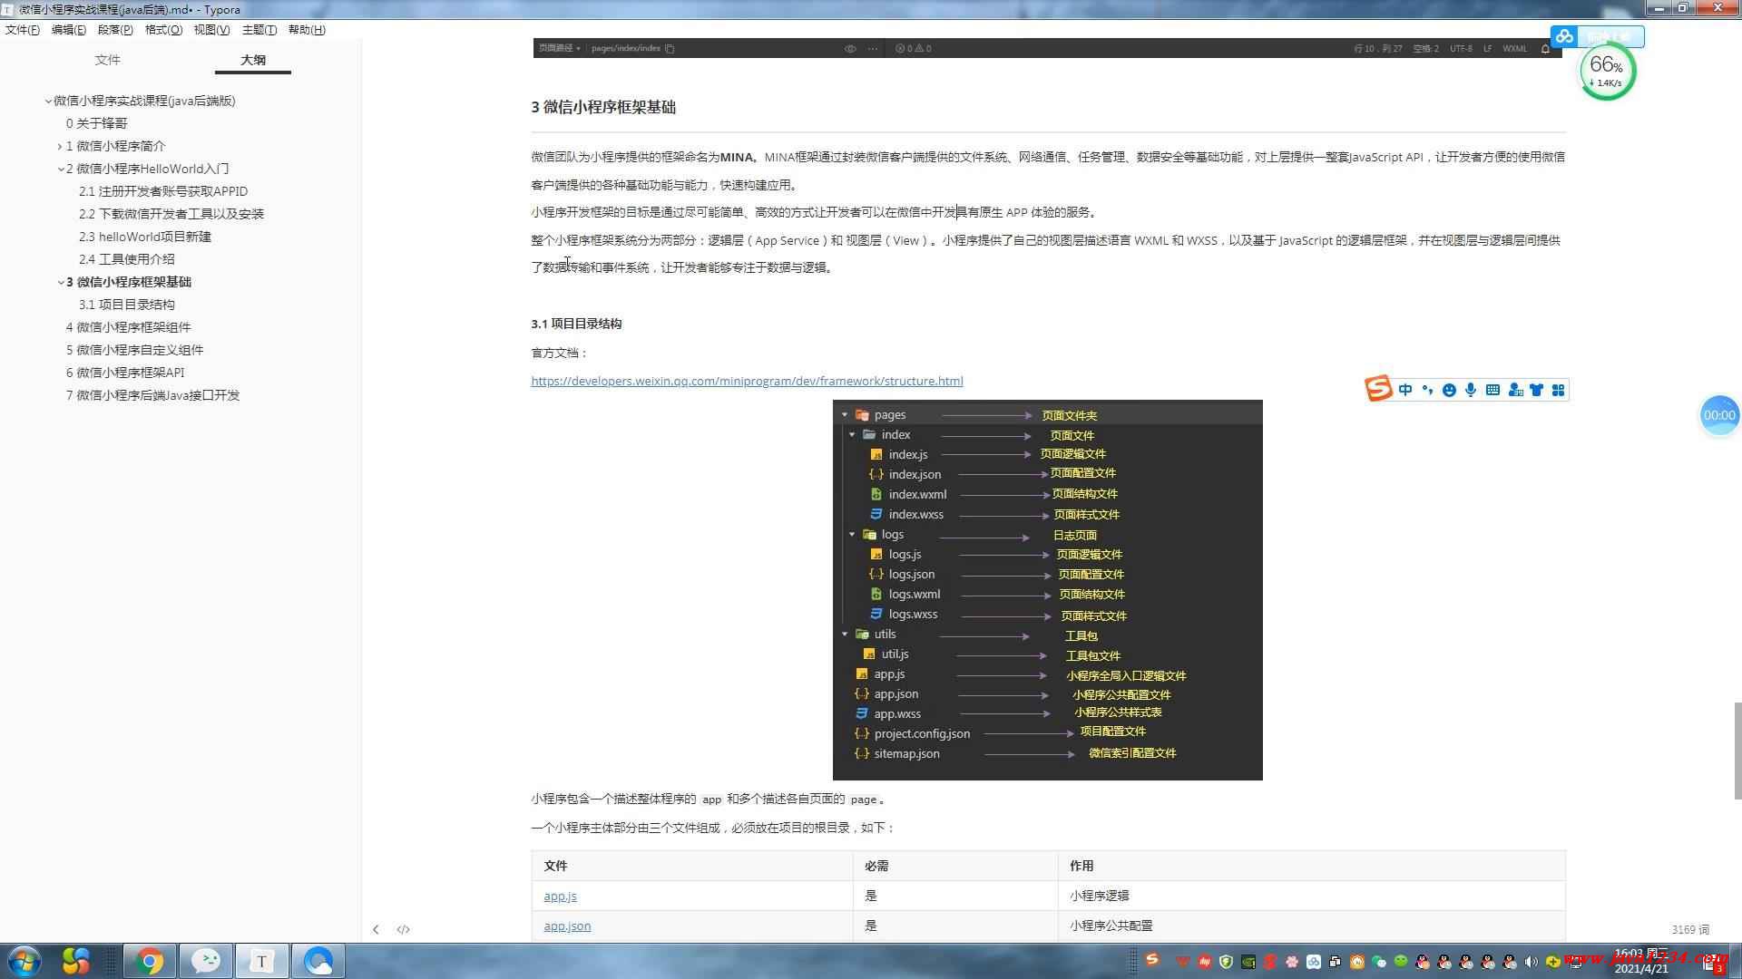1742x979 pixels.
Task: Open the Baidu cloud floating widget
Action: [1597, 36]
